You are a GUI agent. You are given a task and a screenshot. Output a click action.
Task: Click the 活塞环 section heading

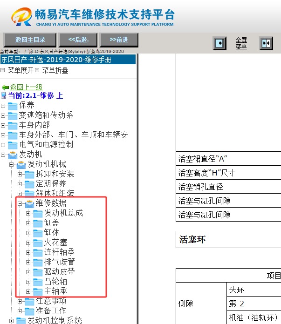point(192,239)
